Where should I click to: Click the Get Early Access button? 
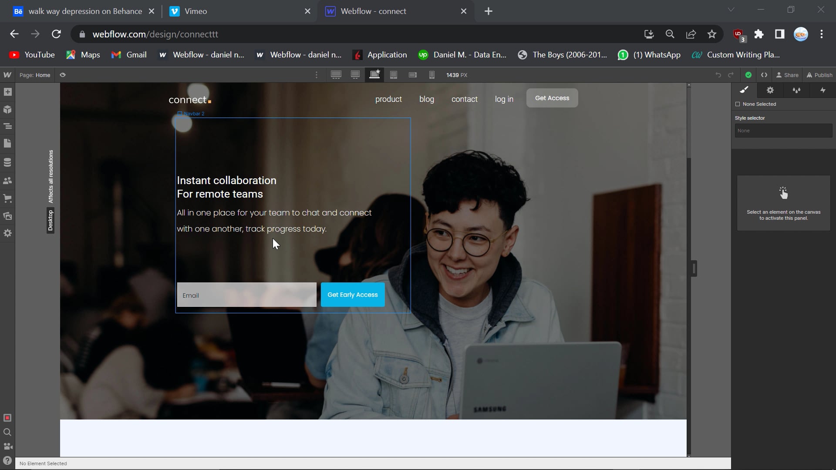click(353, 295)
